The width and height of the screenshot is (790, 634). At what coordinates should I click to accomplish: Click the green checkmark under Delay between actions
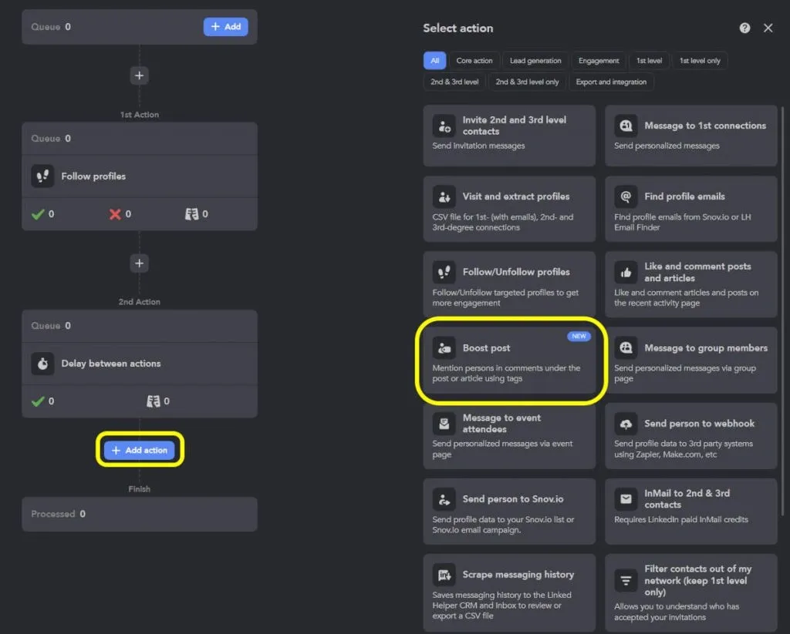pyautogui.click(x=38, y=401)
